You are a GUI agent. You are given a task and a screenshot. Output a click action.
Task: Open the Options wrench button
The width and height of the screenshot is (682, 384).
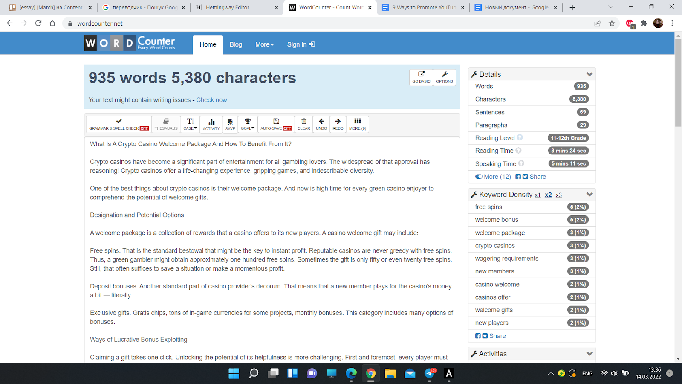coord(445,77)
